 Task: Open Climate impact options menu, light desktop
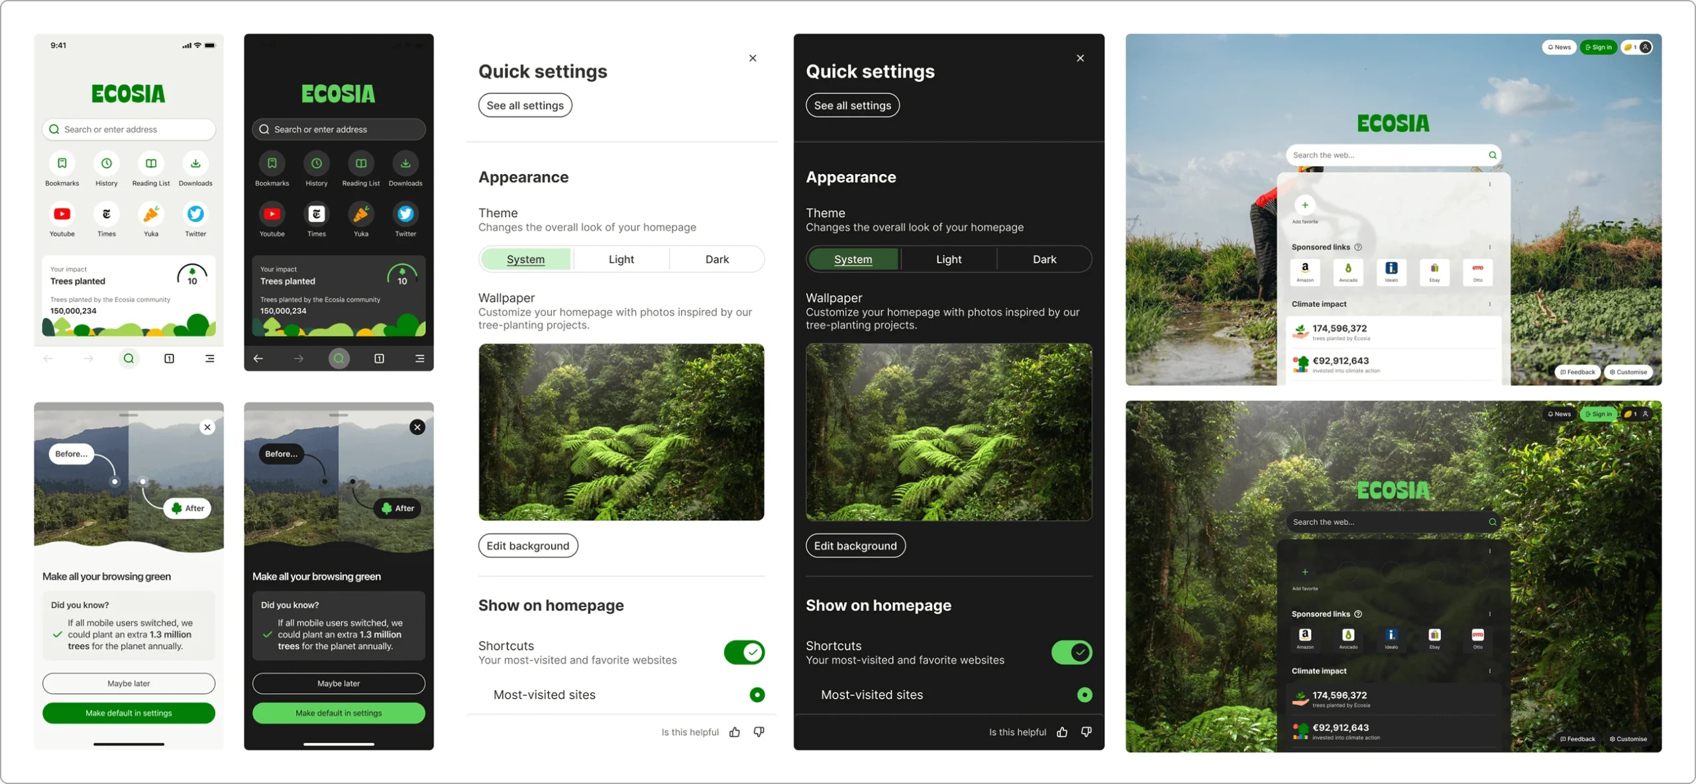pyautogui.click(x=1490, y=304)
